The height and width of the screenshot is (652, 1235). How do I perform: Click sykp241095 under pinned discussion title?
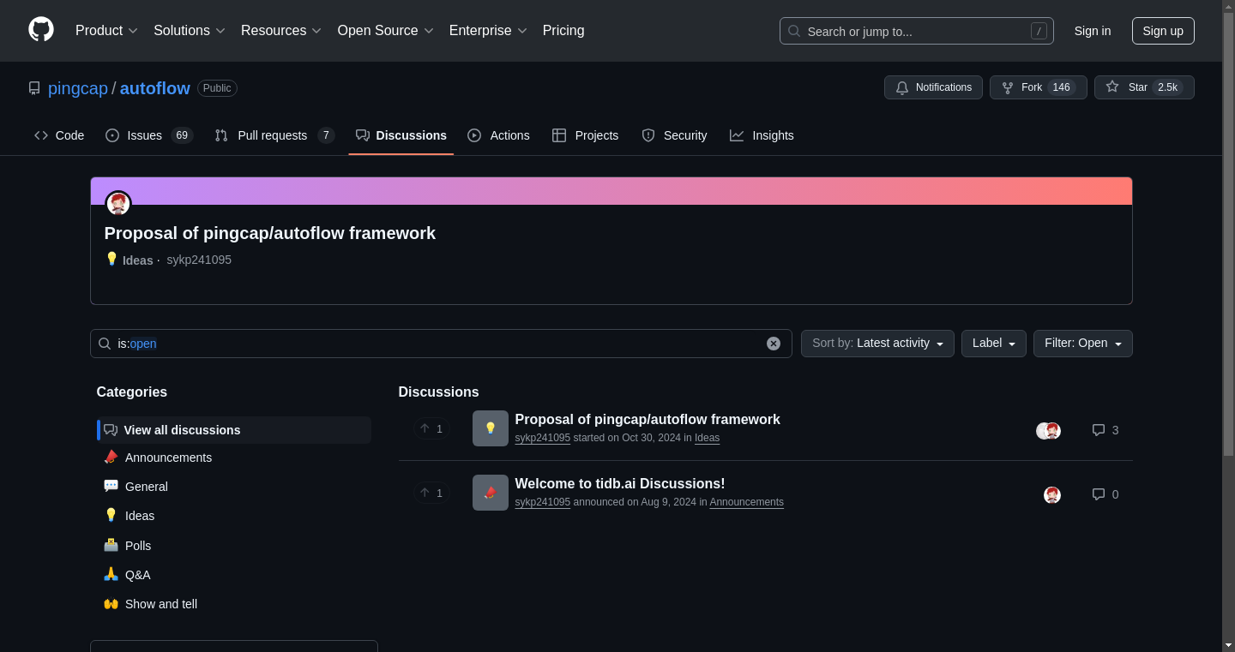coord(199,260)
